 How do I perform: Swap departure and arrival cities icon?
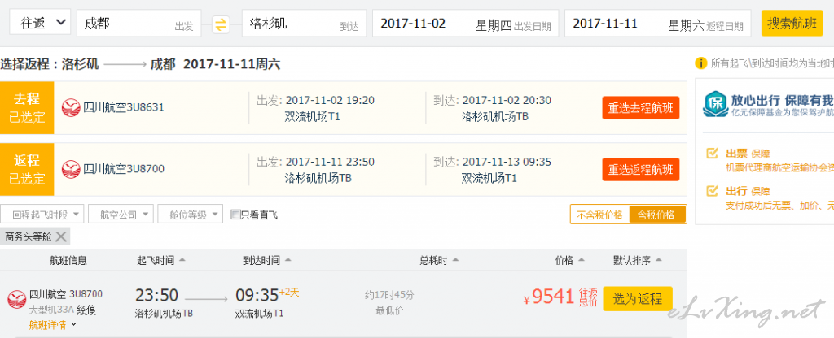(x=221, y=24)
